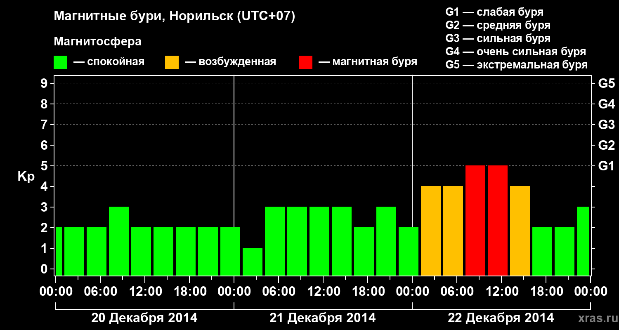Click the yellow 'возбужденная' legend swatch
619x330 pixels.
point(172,62)
